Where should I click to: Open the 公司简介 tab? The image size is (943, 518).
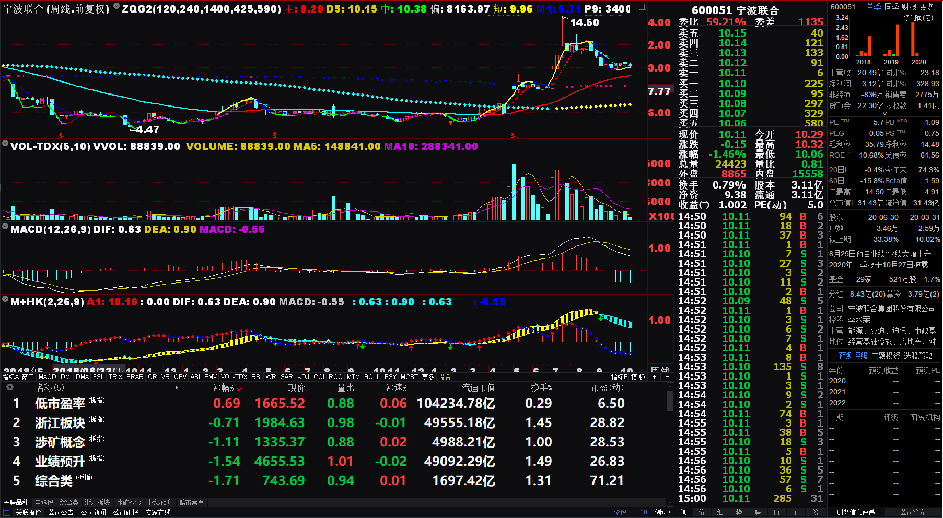pyautogui.click(x=913, y=512)
